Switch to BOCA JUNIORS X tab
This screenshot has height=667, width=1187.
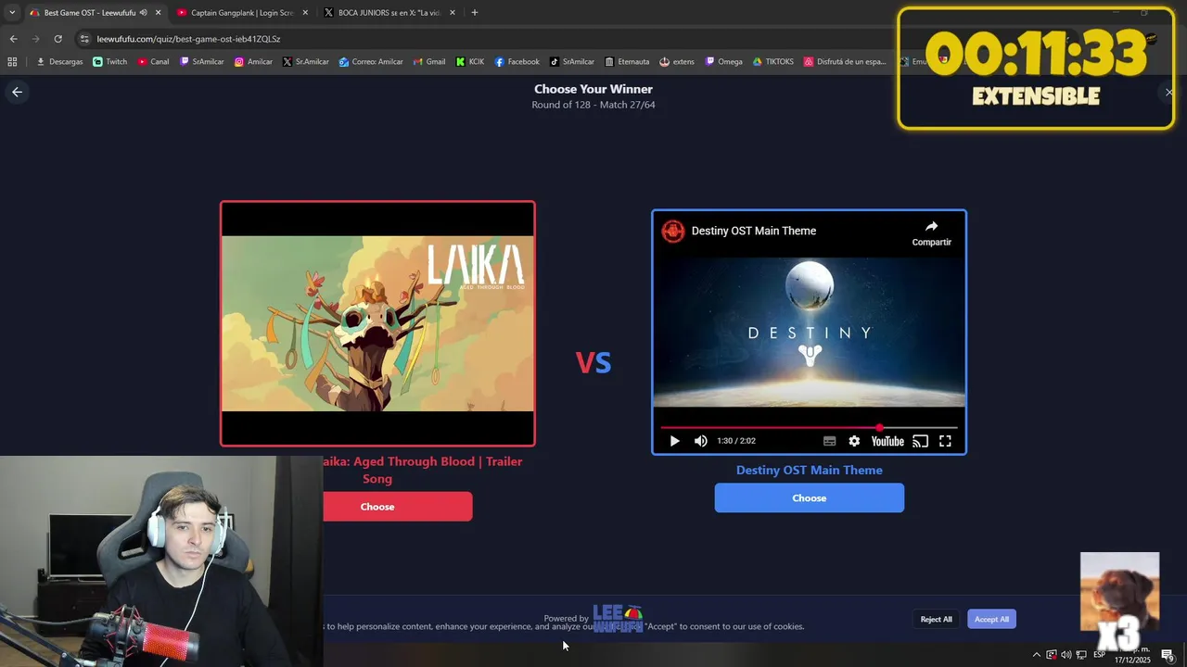(x=389, y=13)
